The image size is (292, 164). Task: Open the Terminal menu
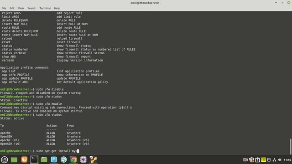(x=45, y=8)
